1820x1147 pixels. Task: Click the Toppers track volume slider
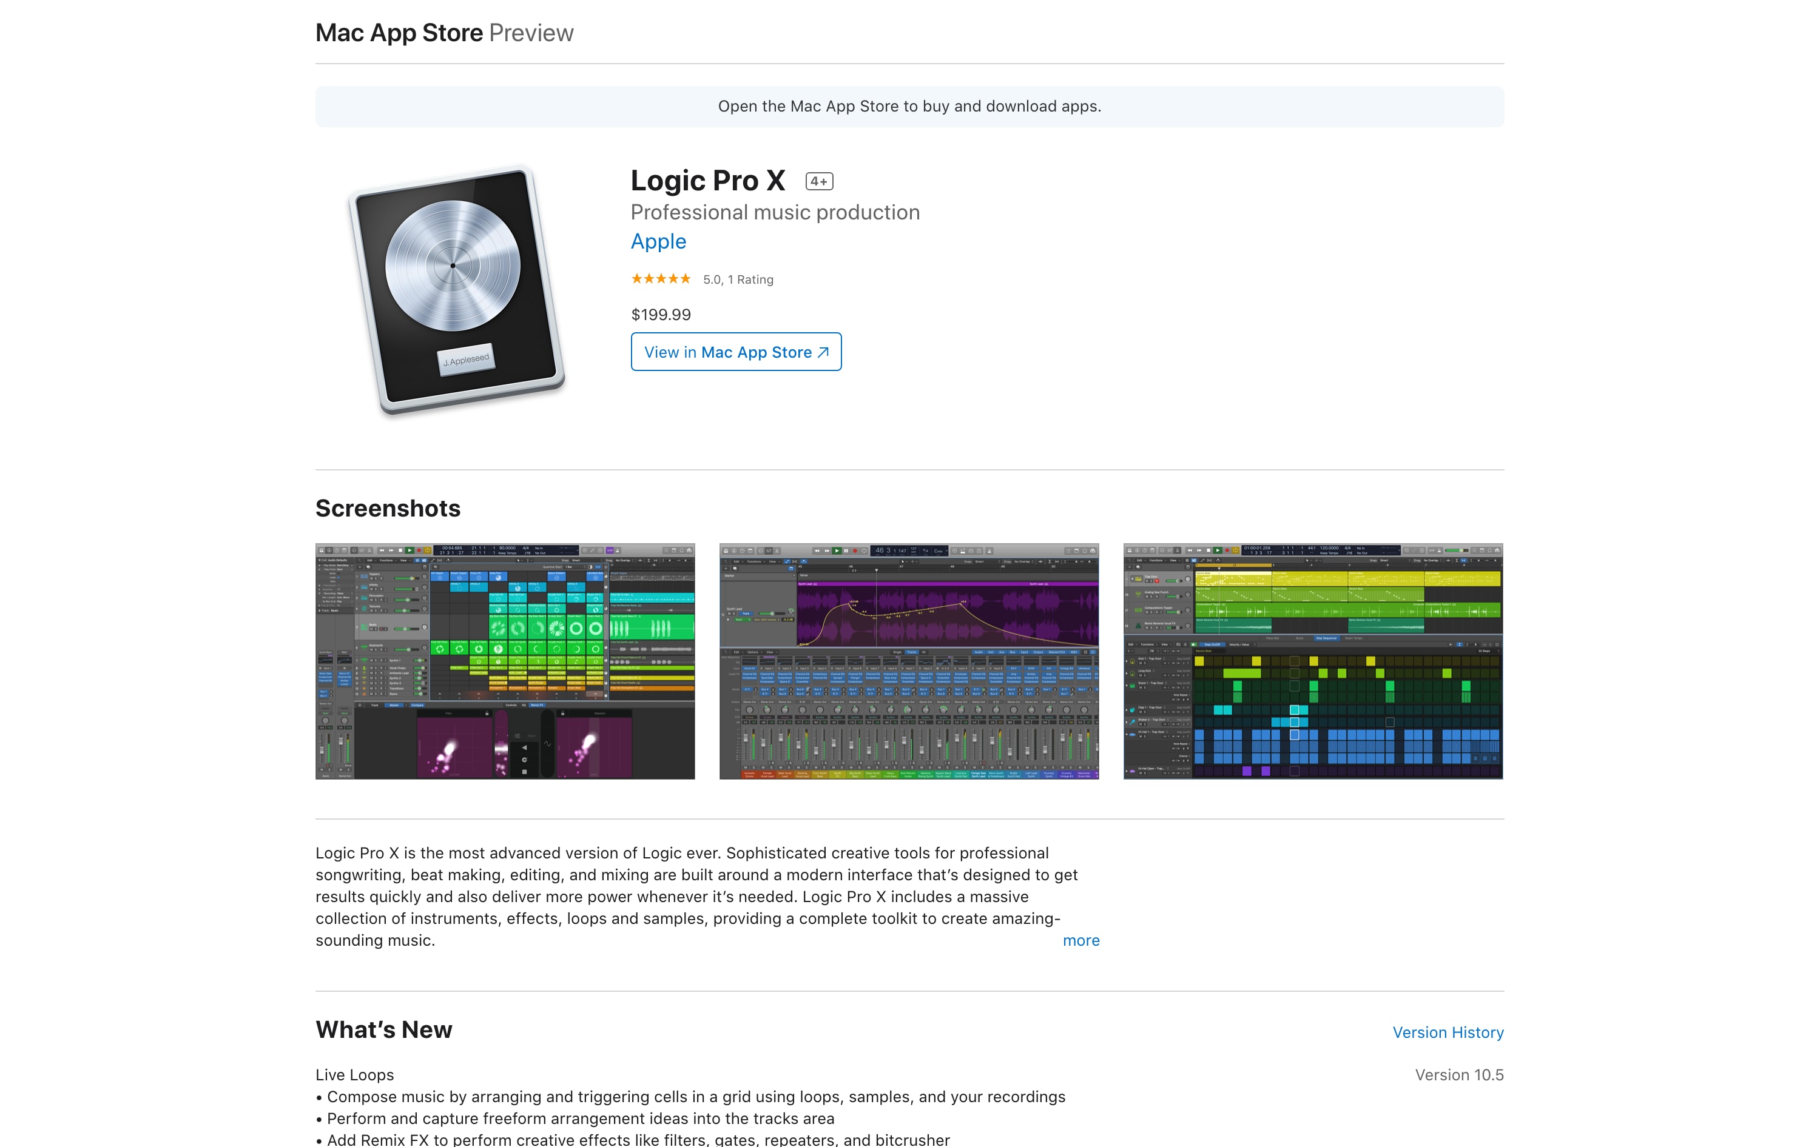tap(406, 579)
